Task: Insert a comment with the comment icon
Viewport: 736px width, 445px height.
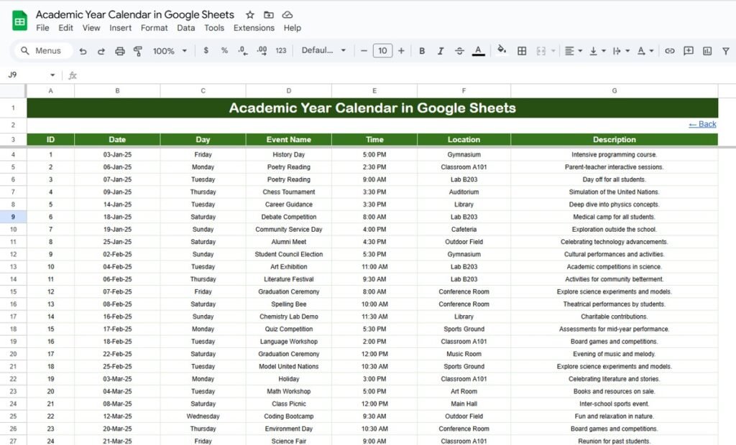Action: click(687, 51)
